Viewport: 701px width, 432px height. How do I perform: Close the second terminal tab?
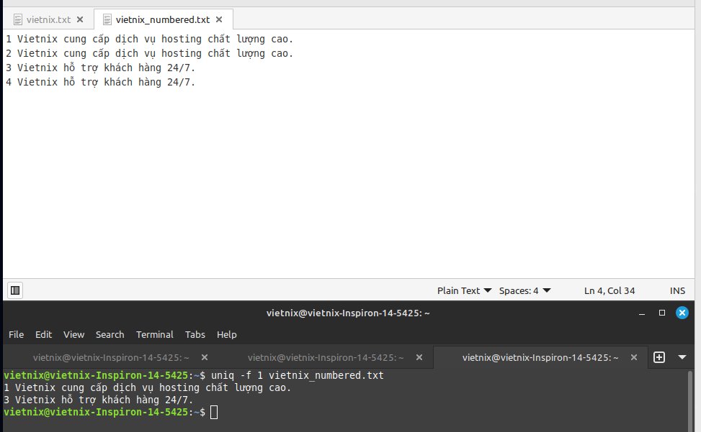coord(419,357)
